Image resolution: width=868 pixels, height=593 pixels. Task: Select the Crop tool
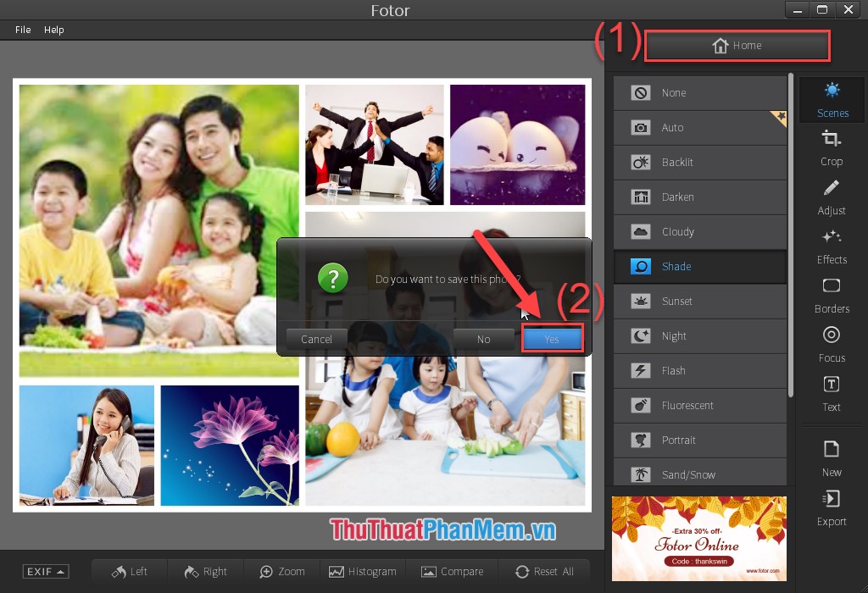[x=832, y=148]
